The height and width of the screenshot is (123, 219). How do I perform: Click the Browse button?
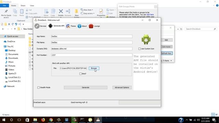click(x=94, y=68)
